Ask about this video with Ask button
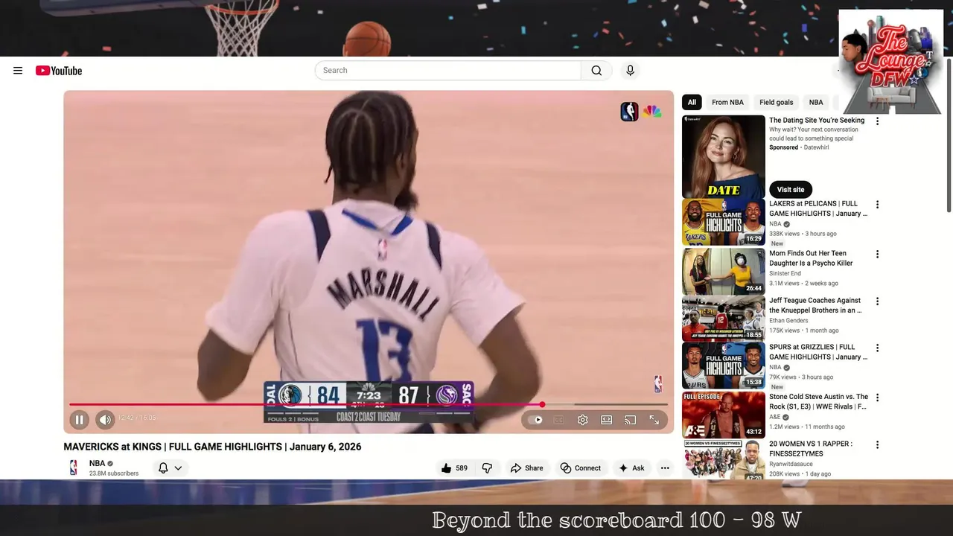 coord(631,468)
